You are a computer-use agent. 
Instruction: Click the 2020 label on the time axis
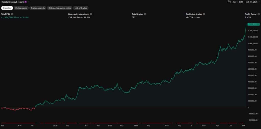(x=55, y=126)
